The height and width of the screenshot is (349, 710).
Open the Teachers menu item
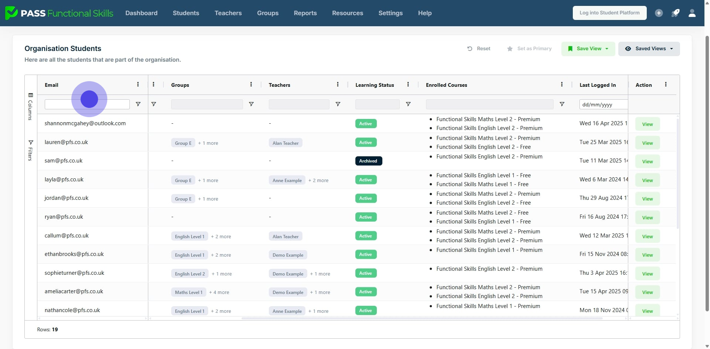tap(228, 13)
